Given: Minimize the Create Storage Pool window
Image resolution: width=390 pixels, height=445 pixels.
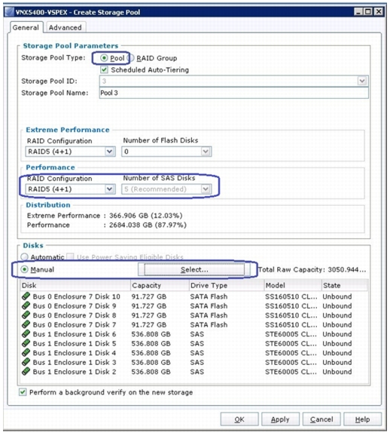Looking at the screenshot, I should [x=358, y=11].
